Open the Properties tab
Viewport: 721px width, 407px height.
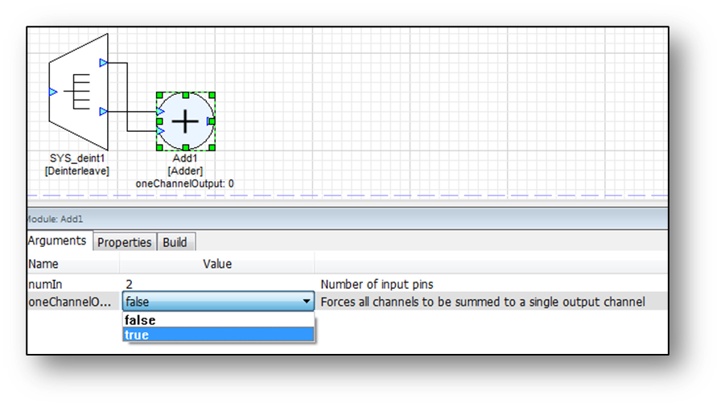[125, 242]
